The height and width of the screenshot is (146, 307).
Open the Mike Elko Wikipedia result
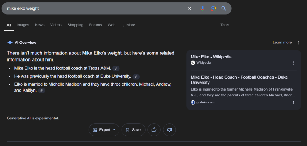coord(211,57)
